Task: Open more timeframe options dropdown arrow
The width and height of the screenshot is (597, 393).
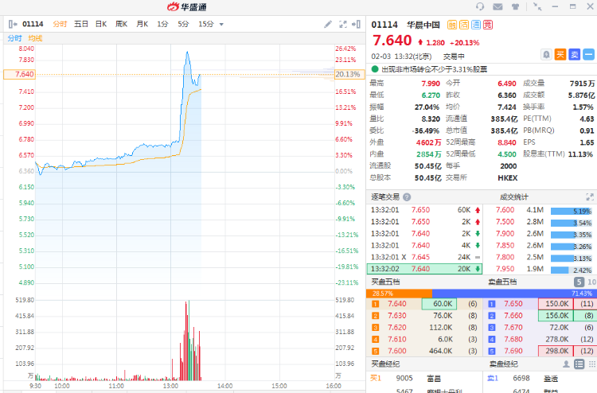Action: [x=221, y=25]
